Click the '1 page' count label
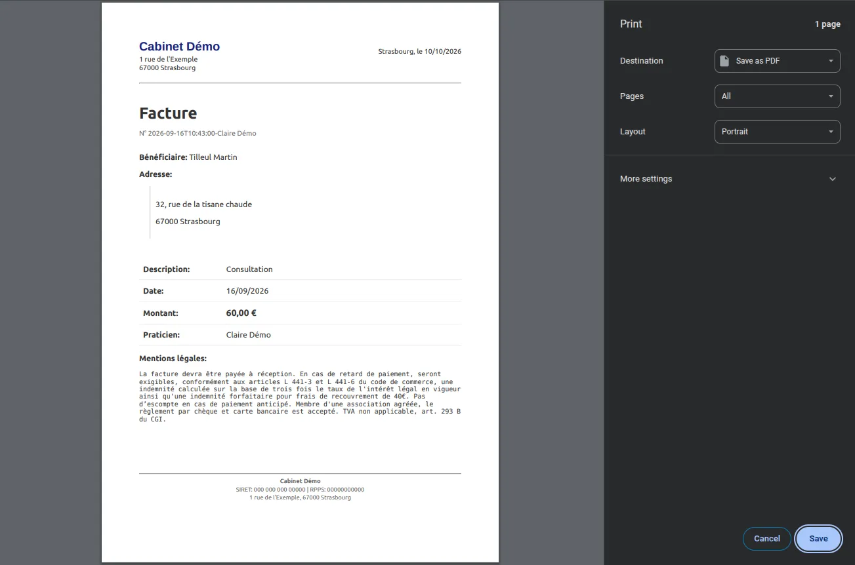The image size is (855, 565). point(827,24)
